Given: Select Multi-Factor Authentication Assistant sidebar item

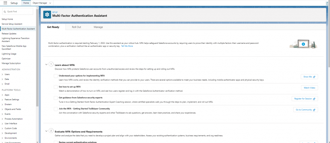Looking at the screenshot, I should pos(18,29).
